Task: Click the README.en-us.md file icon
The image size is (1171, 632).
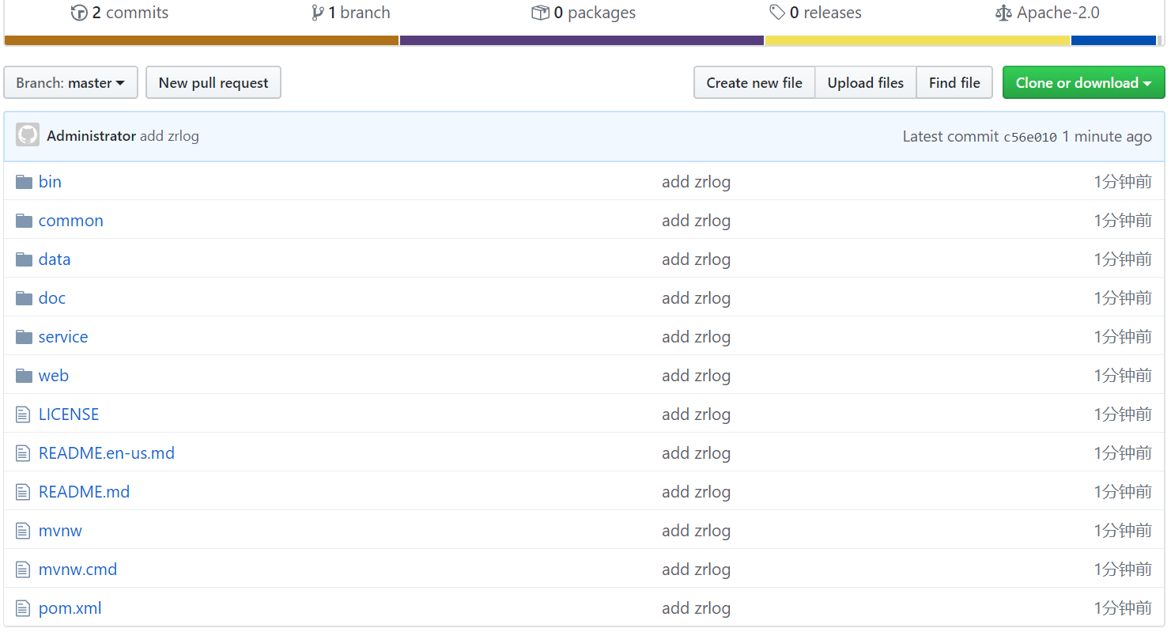Action: pos(23,453)
